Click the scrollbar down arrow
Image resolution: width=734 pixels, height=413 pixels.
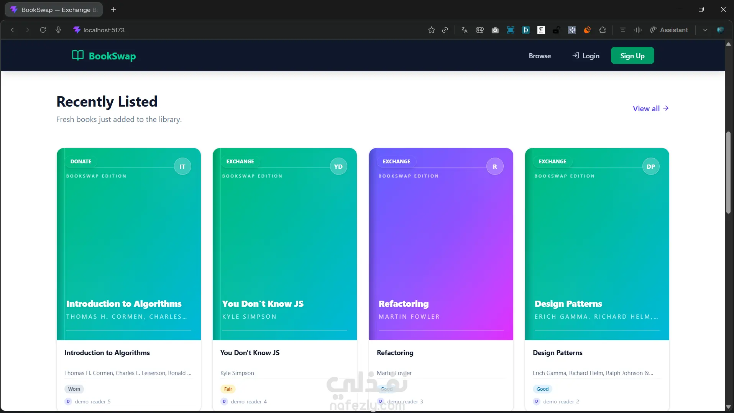(x=728, y=407)
